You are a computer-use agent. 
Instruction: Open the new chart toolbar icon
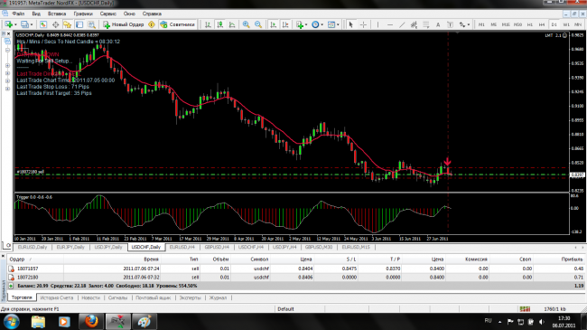(8, 24)
